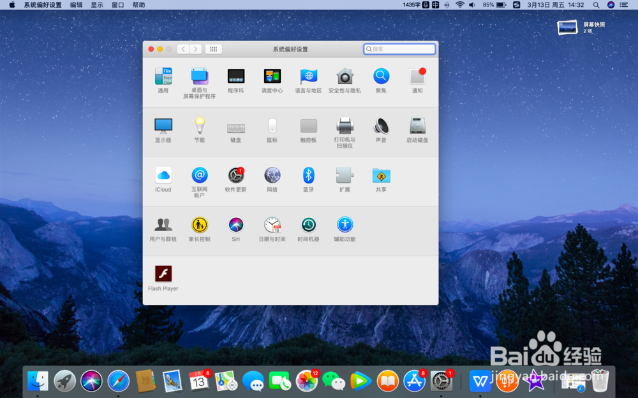Image resolution: width=638 pixels, height=398 pixels.
Task: Open 互联网帐户 (Internet Accounts) preferences
Action: pyautogui.click(x=199, y=182)
